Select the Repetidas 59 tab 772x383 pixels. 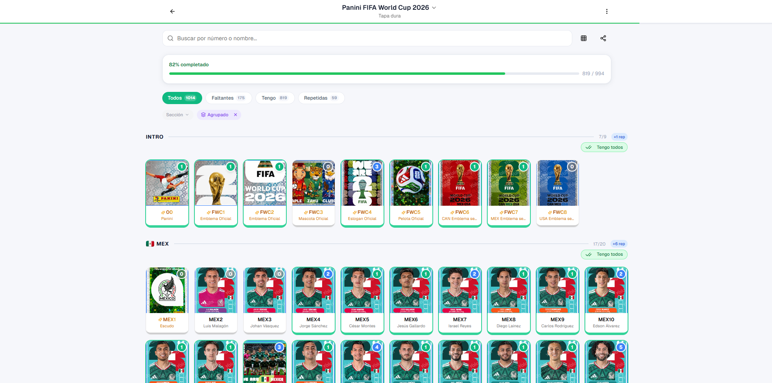(x=321, y=98)
